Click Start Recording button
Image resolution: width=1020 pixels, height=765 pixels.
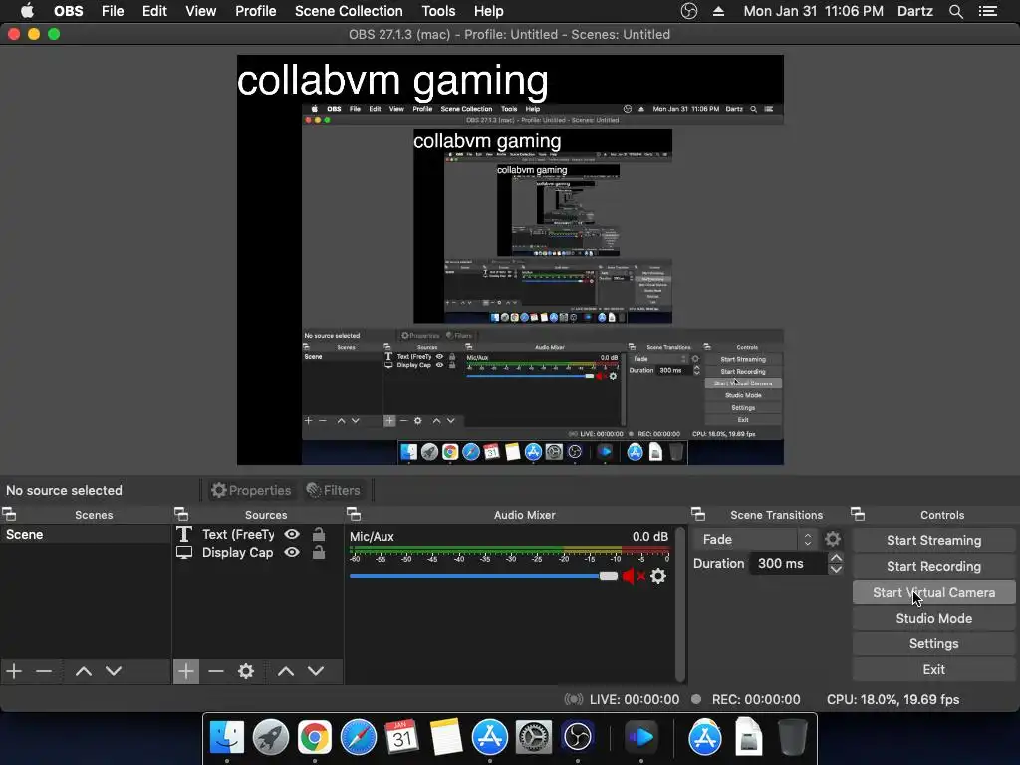933,566
